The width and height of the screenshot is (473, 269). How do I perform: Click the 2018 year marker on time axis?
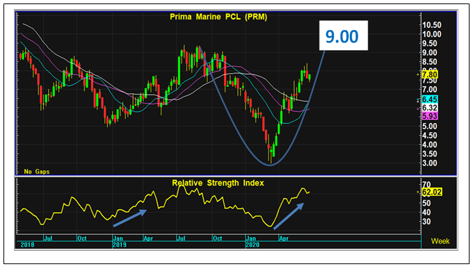[x=27, y=245]
